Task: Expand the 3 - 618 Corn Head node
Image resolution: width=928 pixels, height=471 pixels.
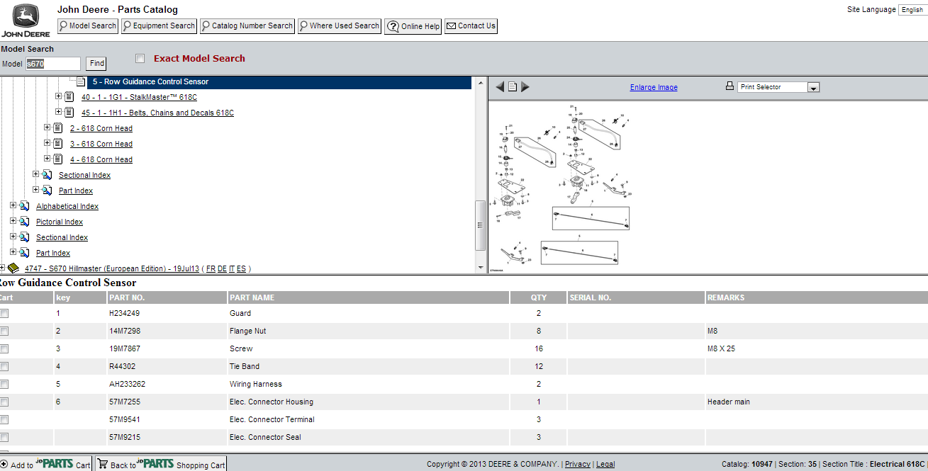Action: pos(47,143)
